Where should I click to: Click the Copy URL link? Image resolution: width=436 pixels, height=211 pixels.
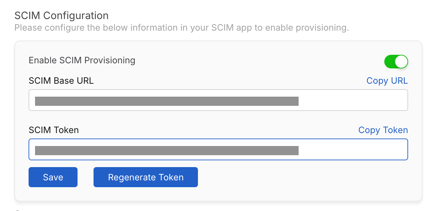(387, 81)
